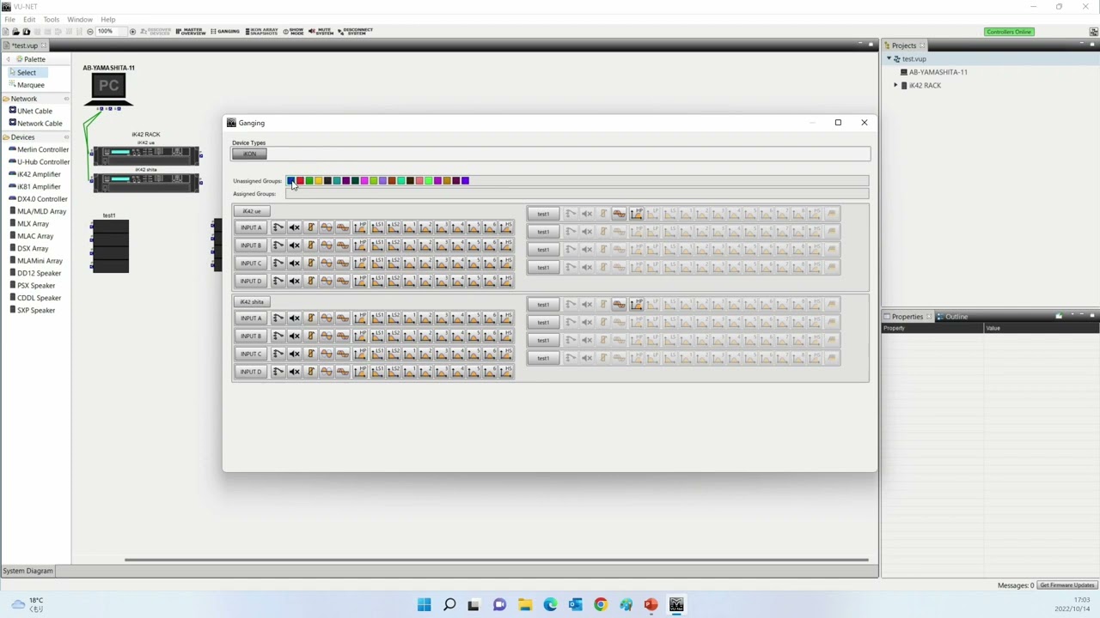Pick the yellow unassigned group swatch
This screenshot has width=1100, height=618.
click(x=318, y=180)
